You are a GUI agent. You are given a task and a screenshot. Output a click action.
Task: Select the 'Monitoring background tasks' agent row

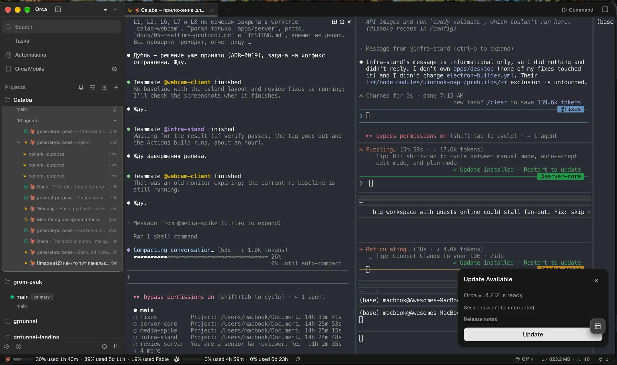coord(70,219)
